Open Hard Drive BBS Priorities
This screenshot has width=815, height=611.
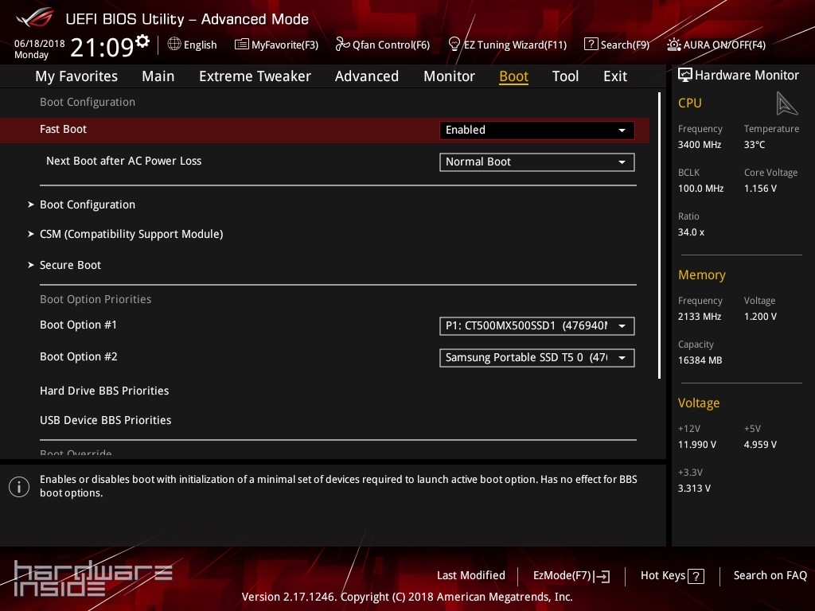(x=104, y=391)
